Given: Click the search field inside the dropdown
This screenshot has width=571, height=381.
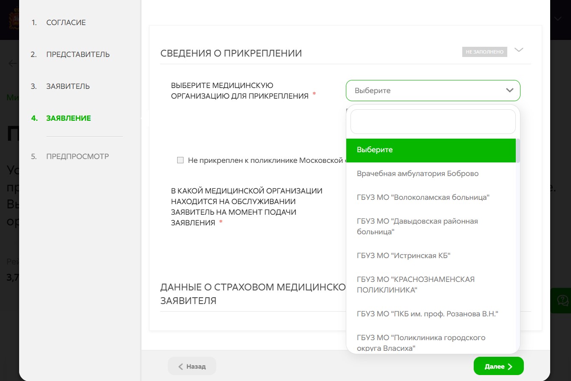Looking at the screenshot, I should [432, 122].
